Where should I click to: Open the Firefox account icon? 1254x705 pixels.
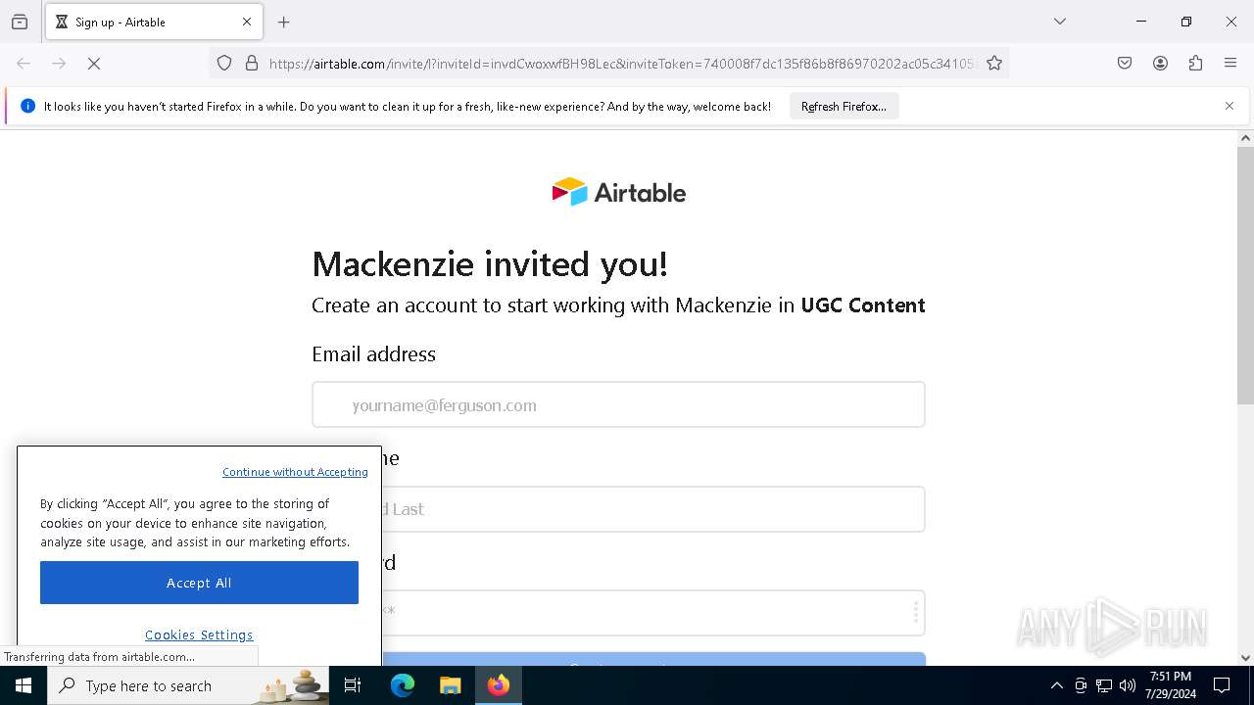pyautogui.click(x=1160, y=64)
